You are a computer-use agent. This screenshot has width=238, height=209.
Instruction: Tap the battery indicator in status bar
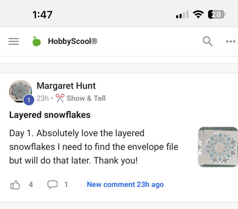(217, 15)
